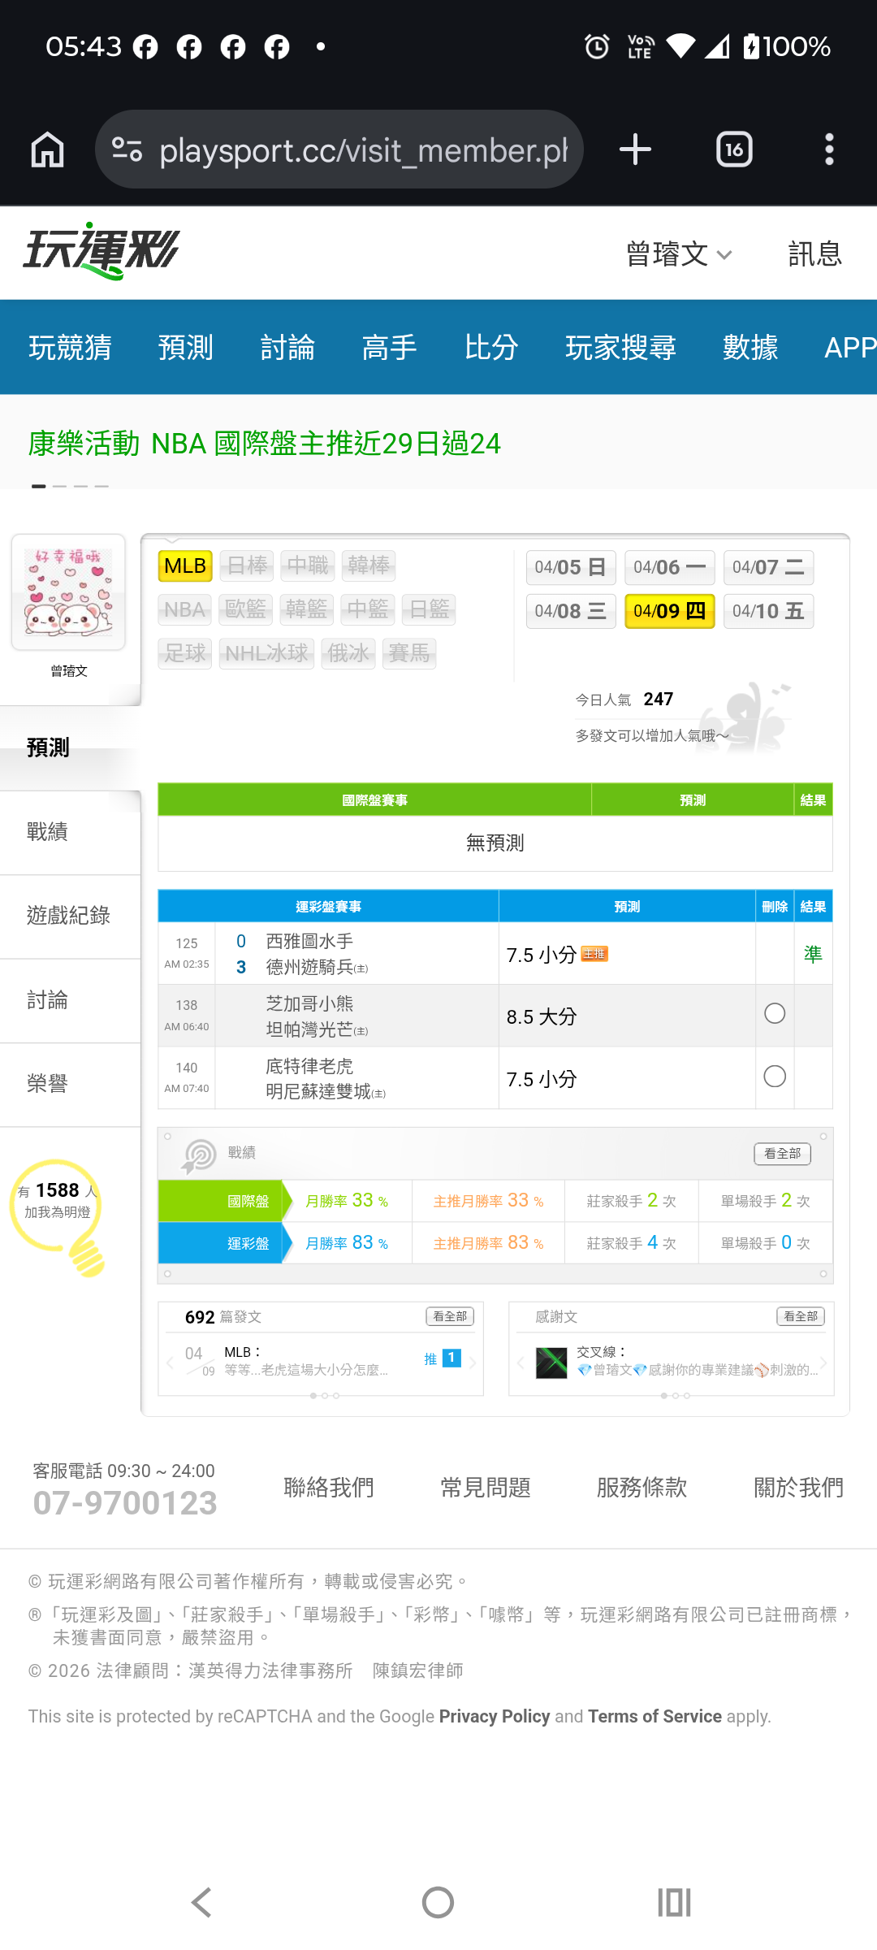Tap the 玩運彩 site logo
877x1950 pixels.
point(102,251)
